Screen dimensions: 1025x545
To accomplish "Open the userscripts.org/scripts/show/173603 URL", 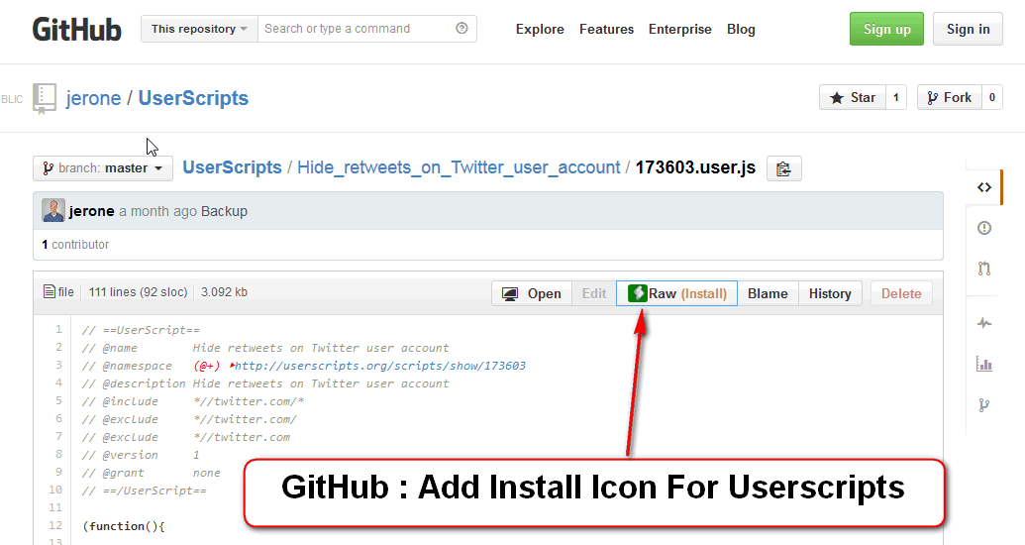I will 380,366.
